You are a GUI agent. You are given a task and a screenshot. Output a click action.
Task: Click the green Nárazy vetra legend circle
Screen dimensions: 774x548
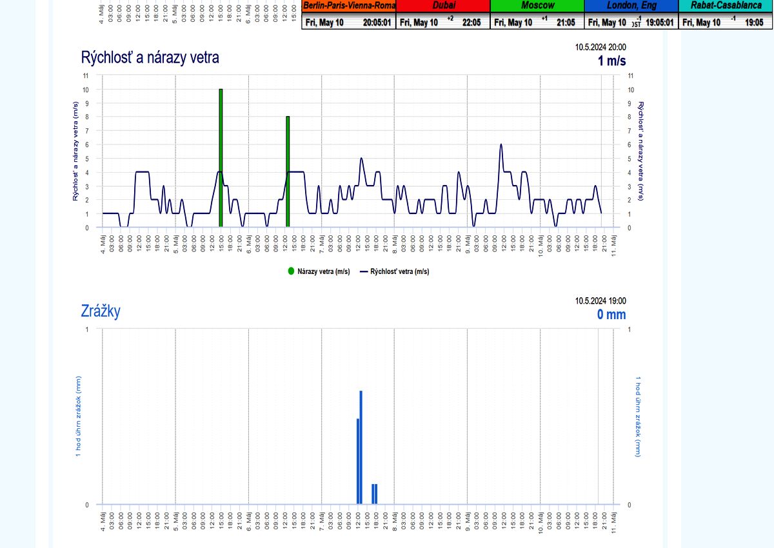(x=291, y=271)
